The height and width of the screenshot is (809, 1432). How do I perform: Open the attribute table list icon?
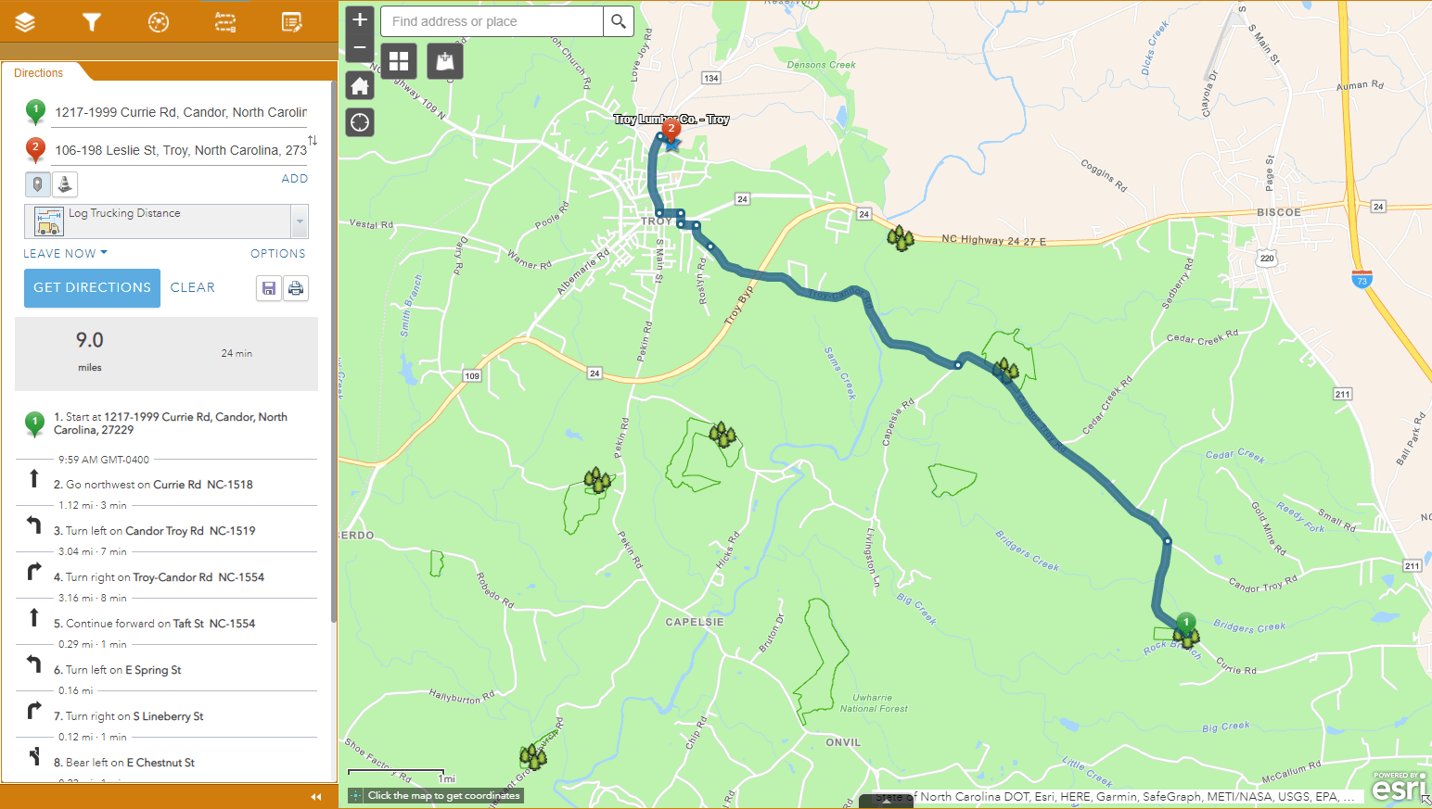coord(291,22)
